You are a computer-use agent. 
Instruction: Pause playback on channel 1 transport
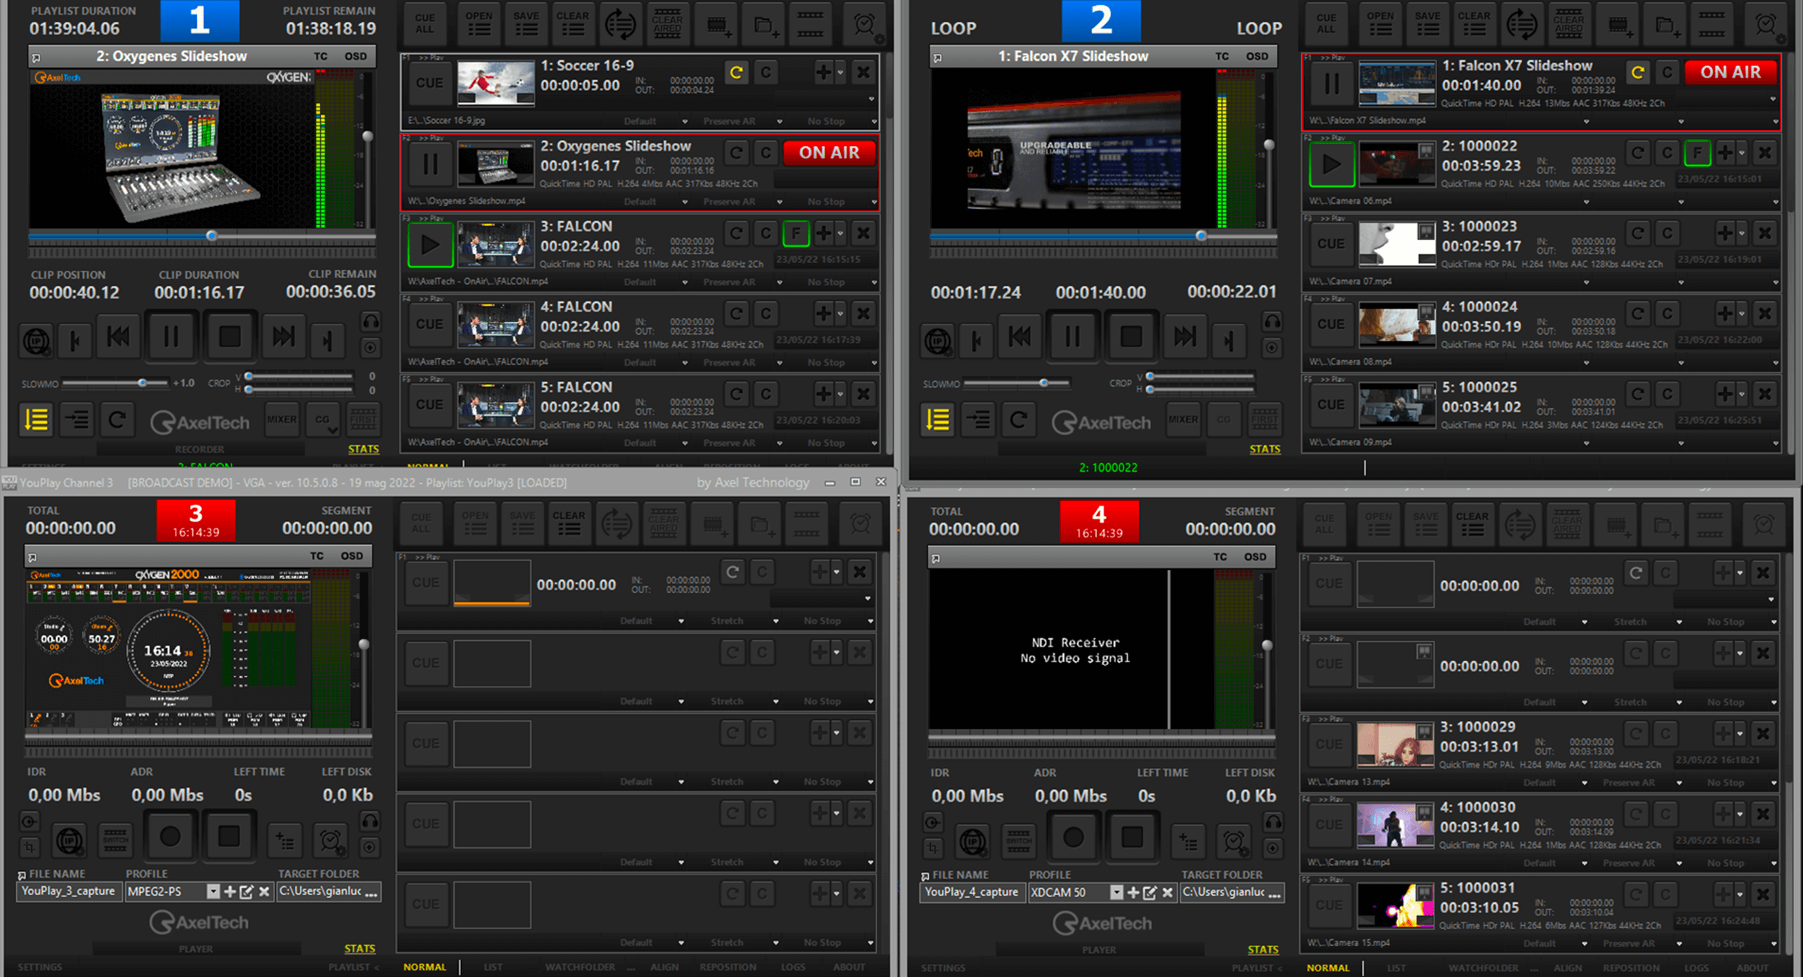click(x=171, y=337)
